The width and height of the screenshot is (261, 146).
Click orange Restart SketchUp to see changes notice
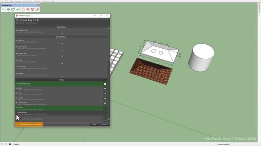pos(29,125)
